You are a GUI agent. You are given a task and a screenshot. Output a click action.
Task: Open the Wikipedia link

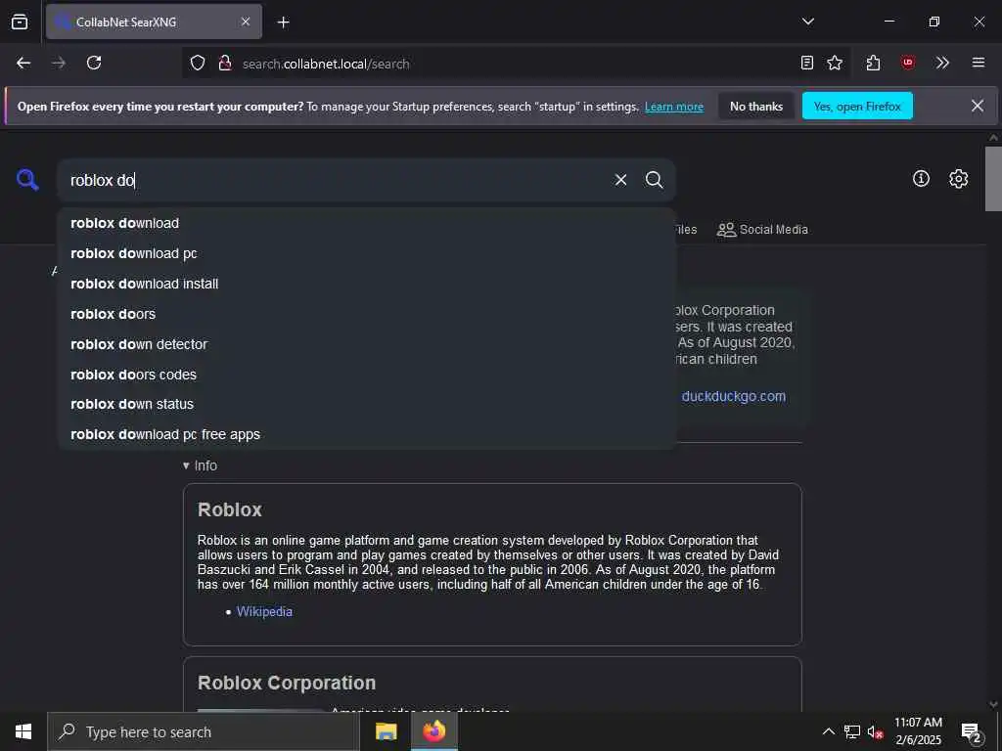tap(264, 612)
